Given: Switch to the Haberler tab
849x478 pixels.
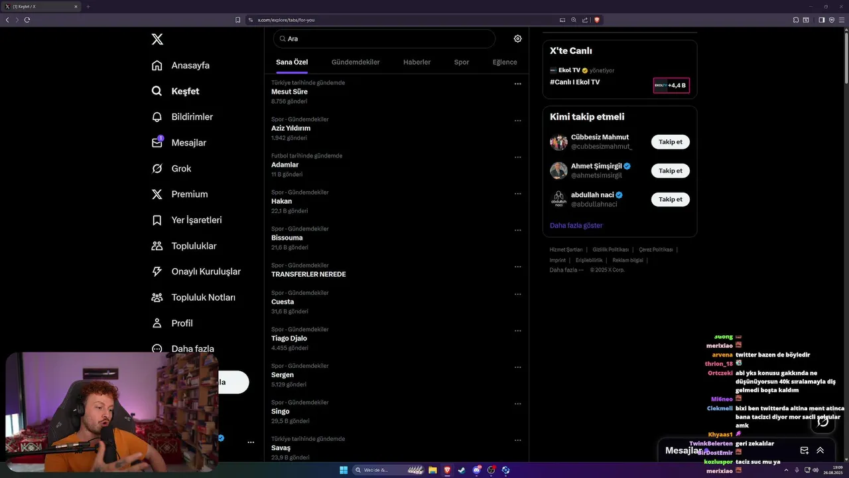Looking at the screenshot, I should click(x=417, y=62).
